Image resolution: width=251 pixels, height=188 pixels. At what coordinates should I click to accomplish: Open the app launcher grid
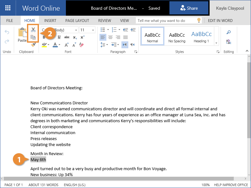[x=8, y=8]
